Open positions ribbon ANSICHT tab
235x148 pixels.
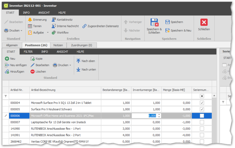[x=62, y=52]
